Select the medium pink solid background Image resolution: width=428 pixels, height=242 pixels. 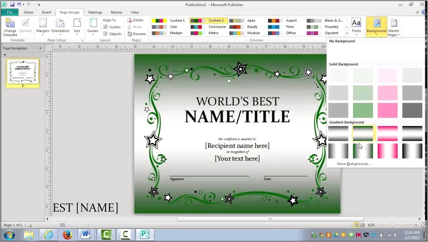pyautogui.click(x=387, y=93)
